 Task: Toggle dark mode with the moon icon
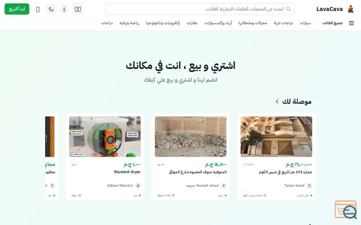coord(51,9)
